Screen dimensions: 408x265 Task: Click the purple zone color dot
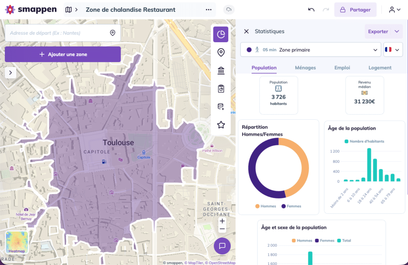tap(249, 50)
